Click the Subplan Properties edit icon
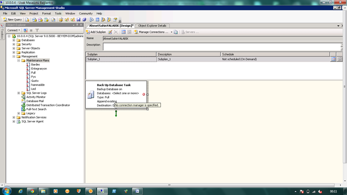Image resolution: width=347 pixels, height=195 pixels. coord(110,32)
